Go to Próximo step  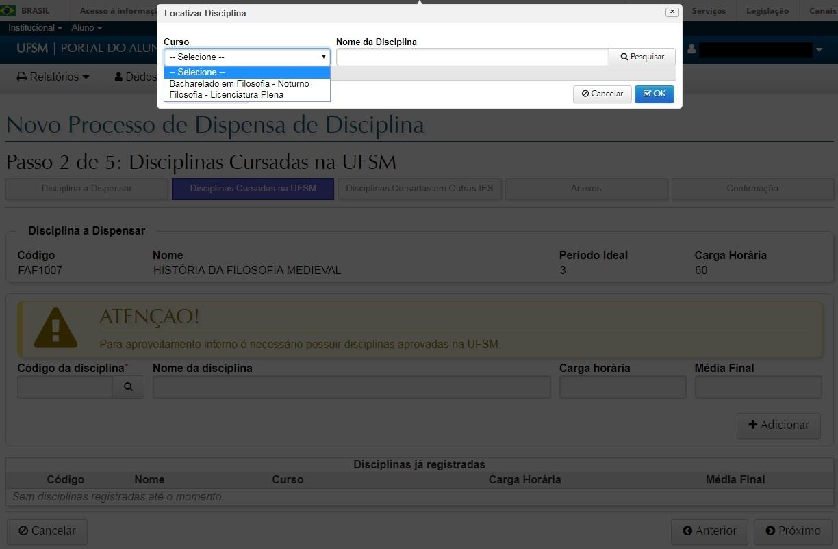pos(792,531)
